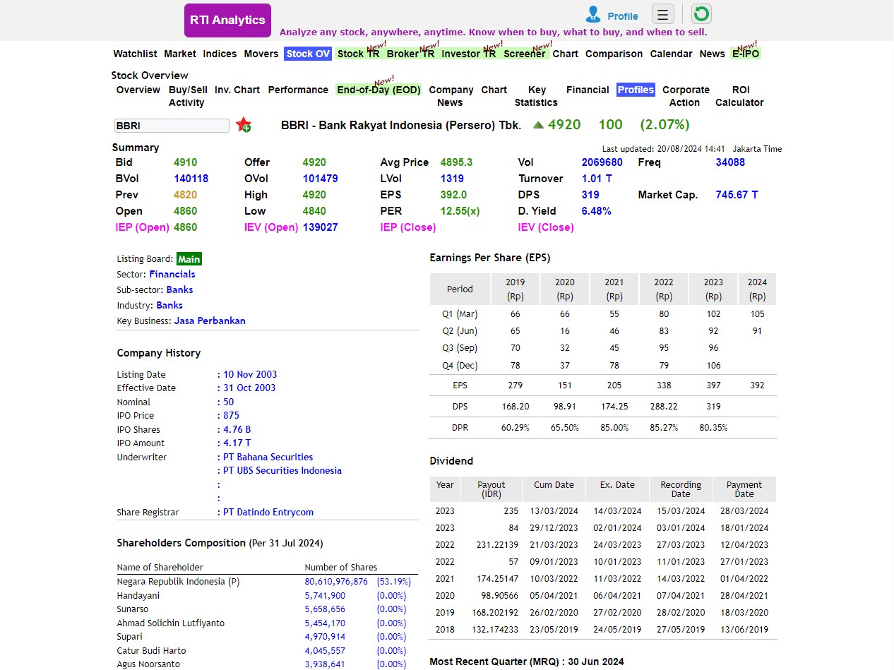Open the Broker TR menu
894x670 pixels.
coord(411,54)
